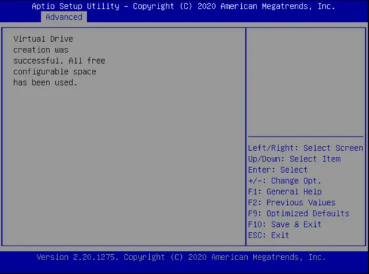Screen dimensions: 369x274
Task: Click the 'Left/Right: Select Screen' help line
Action: tap(306, 148)
